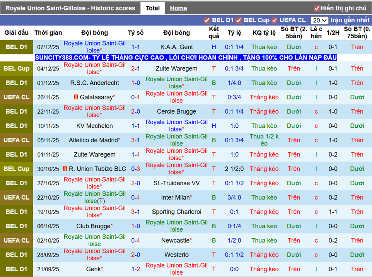Screen dimensions: 372x277
Task: Switch to the Total tab
Action: tap(152, 8)
